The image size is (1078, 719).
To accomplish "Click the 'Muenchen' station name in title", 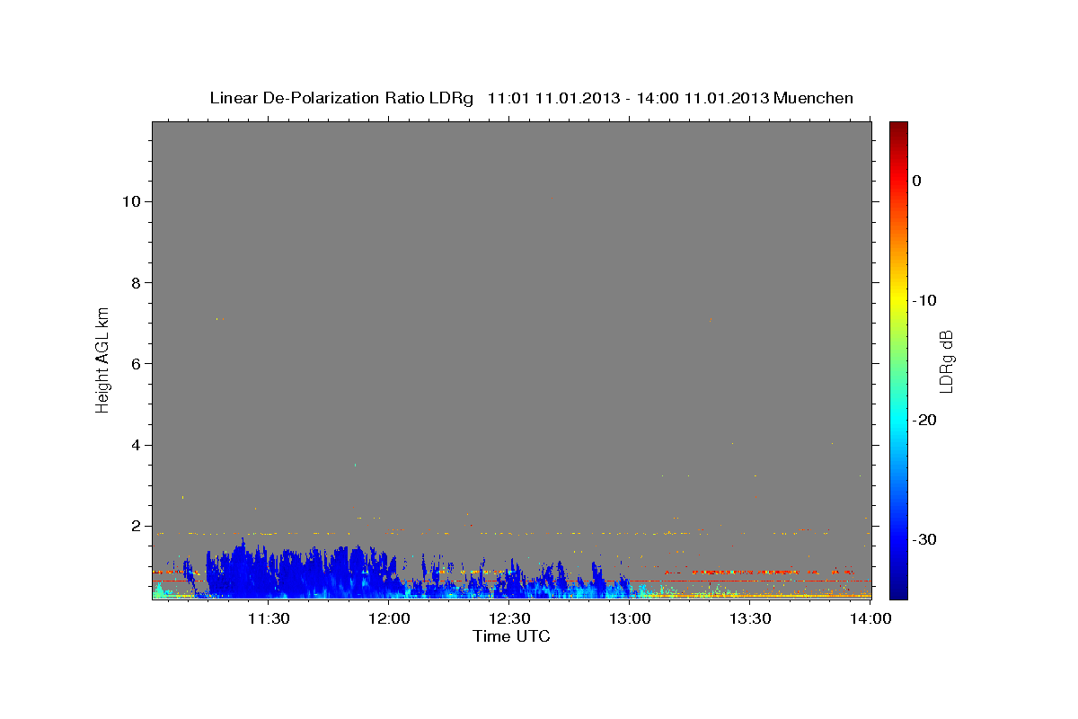I will coord(814,98).
